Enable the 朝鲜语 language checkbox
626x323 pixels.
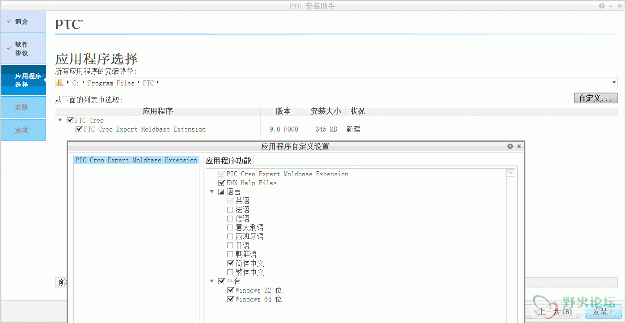[230, 255]
